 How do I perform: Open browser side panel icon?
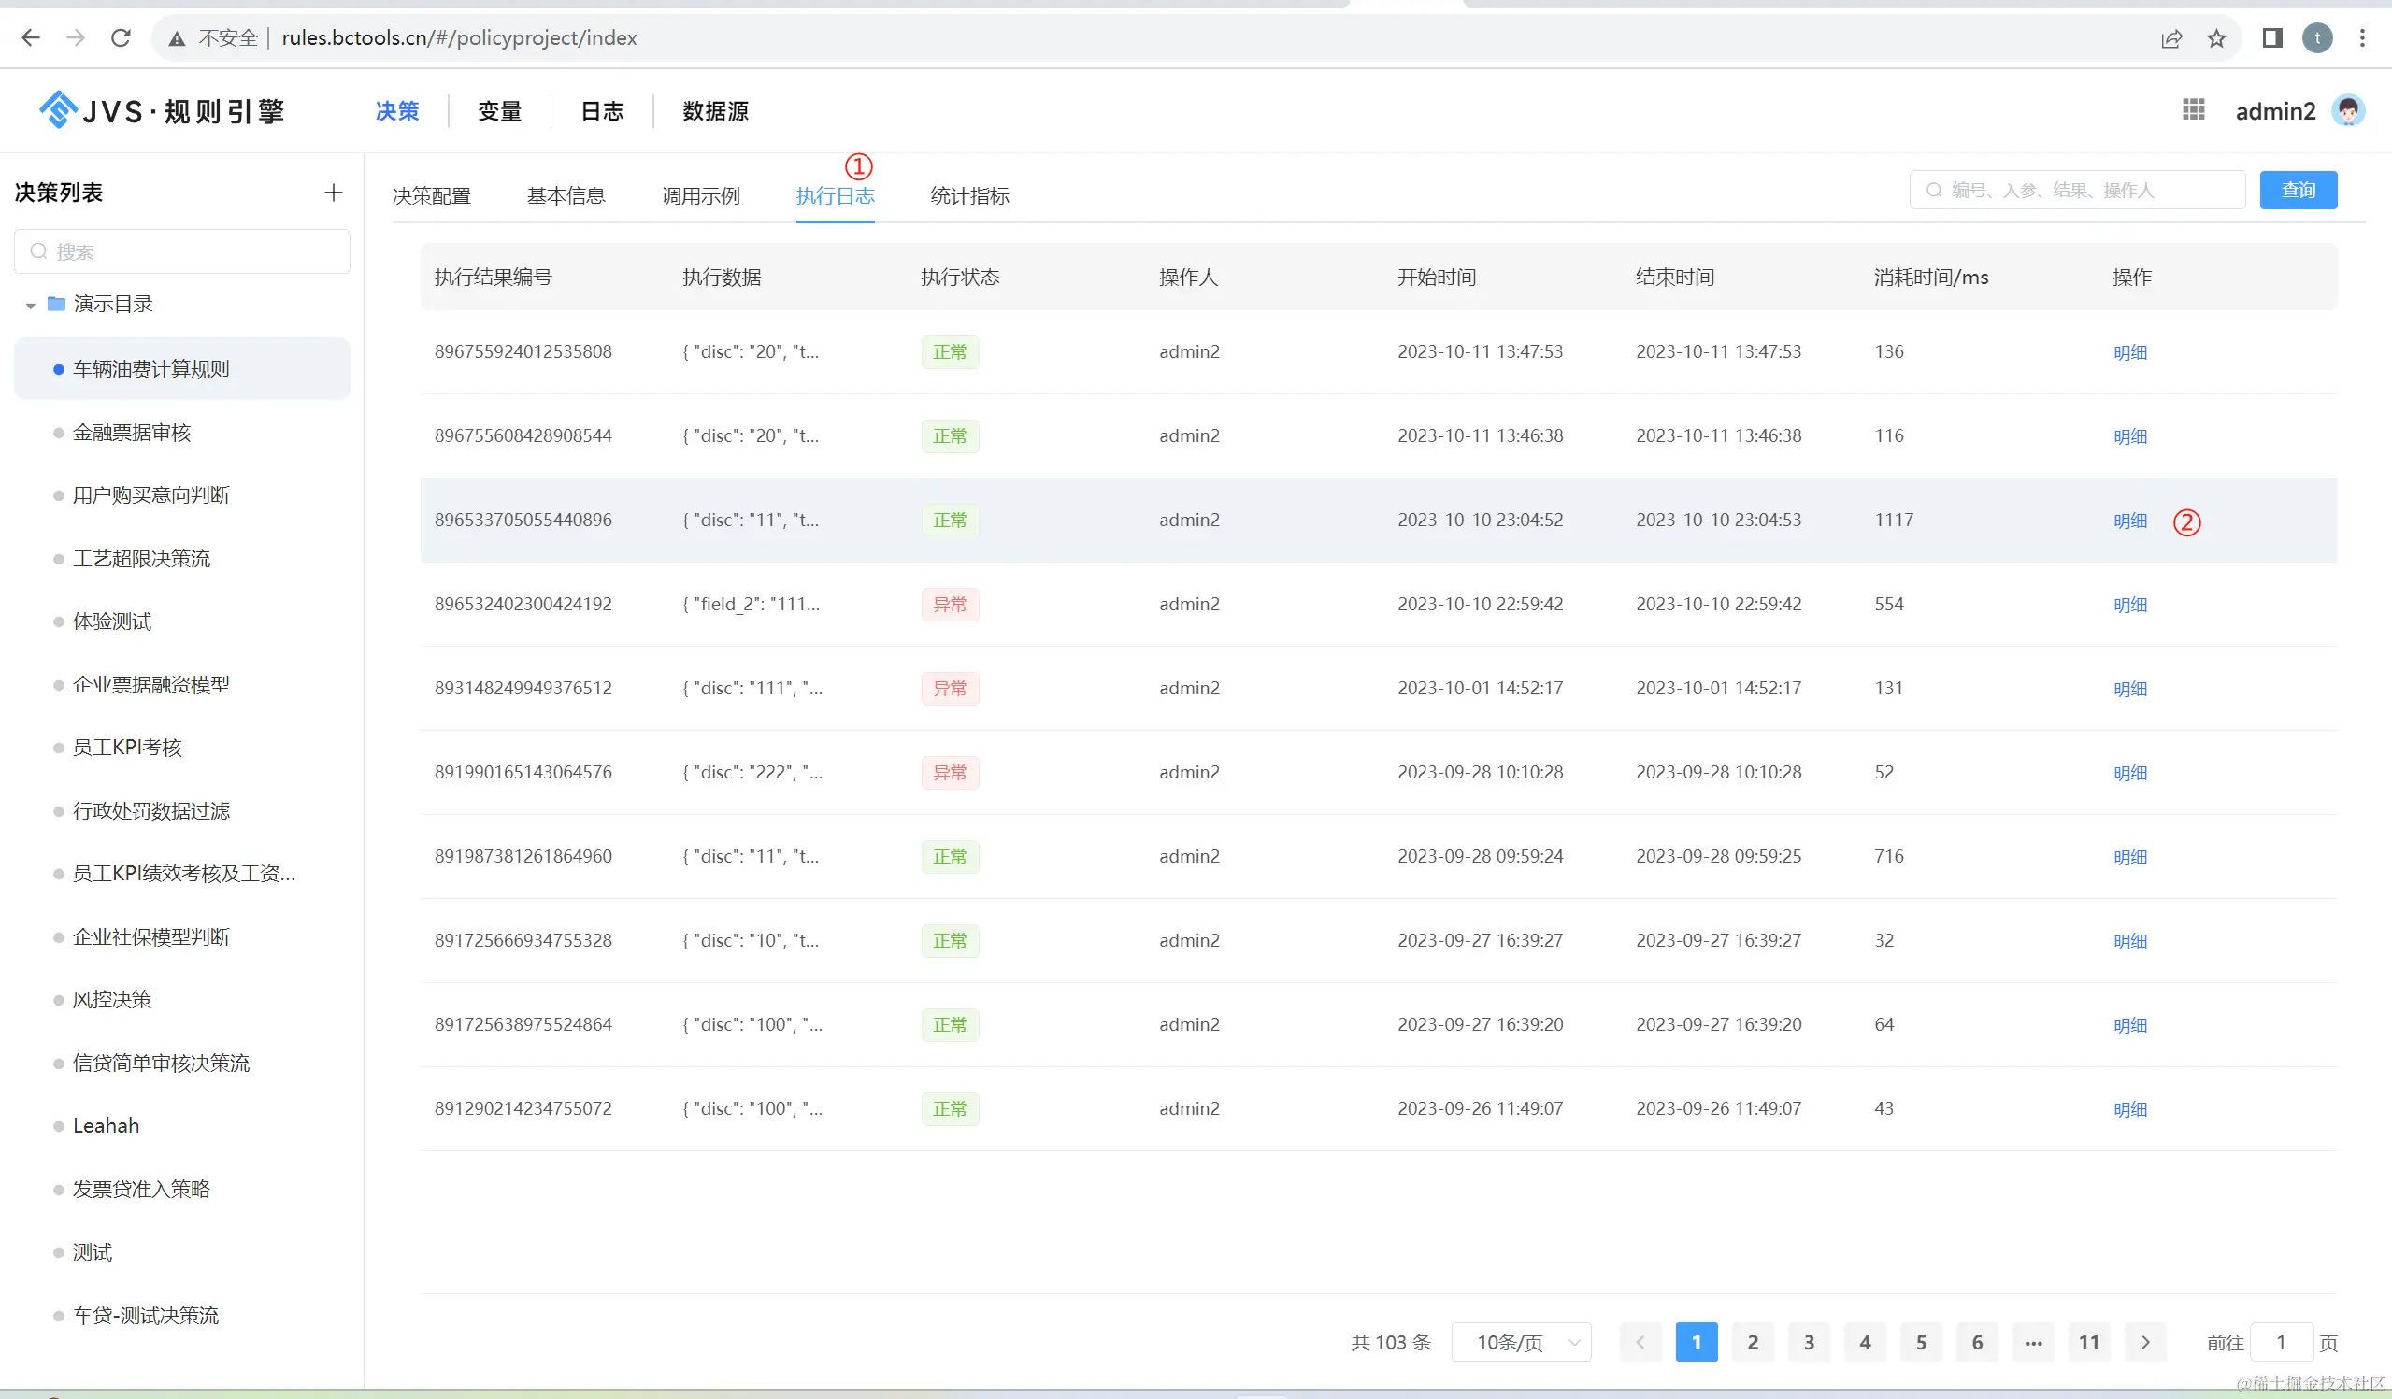[x=2271, y=38]
